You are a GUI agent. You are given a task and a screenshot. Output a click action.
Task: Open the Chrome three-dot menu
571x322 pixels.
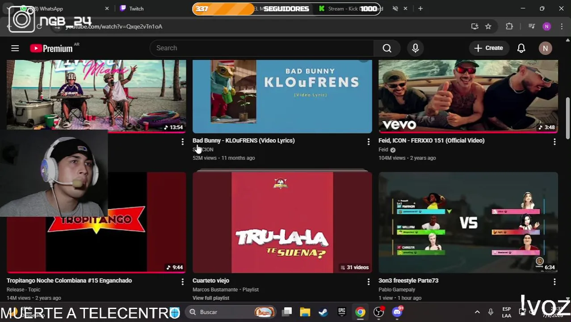[561, 26]
